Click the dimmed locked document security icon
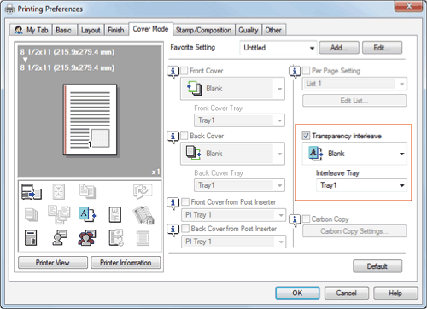The image size is (427, 309). point(143,215)
